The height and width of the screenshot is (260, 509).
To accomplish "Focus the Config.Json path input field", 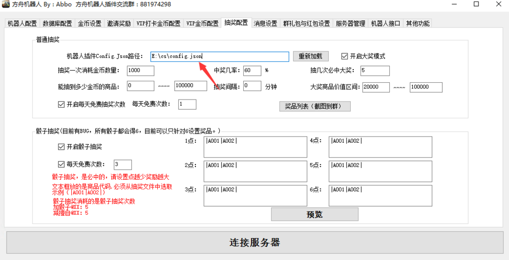I will pyautogui.click(x=219, y=56).
